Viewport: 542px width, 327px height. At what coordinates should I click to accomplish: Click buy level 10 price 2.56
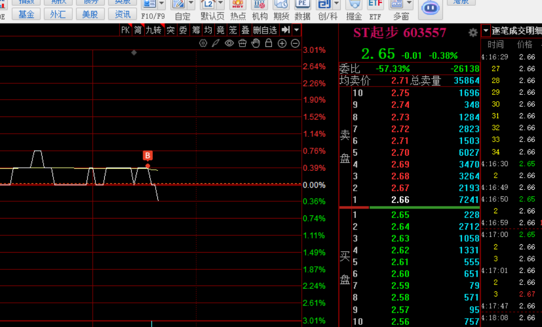[x=400, y=322]
